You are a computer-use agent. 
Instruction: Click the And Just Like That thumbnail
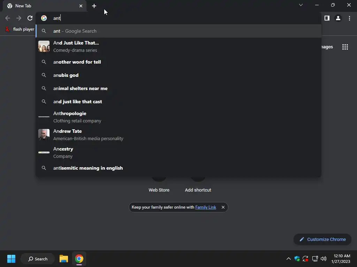(x=44, y=46)
